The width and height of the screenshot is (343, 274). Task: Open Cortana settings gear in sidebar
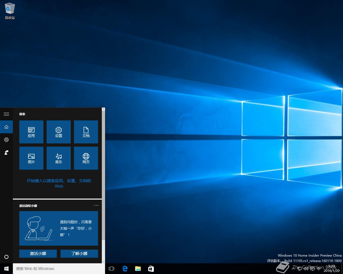6,140
